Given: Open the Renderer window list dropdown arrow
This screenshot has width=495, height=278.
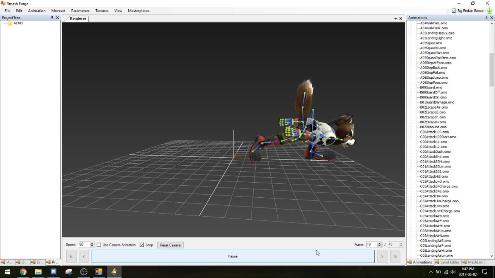Looking at the screenshot, I should pyautogui.click(x=396, y=19).
